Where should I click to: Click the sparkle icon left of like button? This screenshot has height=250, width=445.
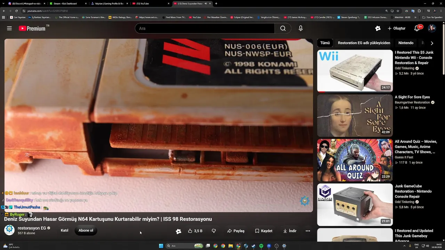coord(178,231)
